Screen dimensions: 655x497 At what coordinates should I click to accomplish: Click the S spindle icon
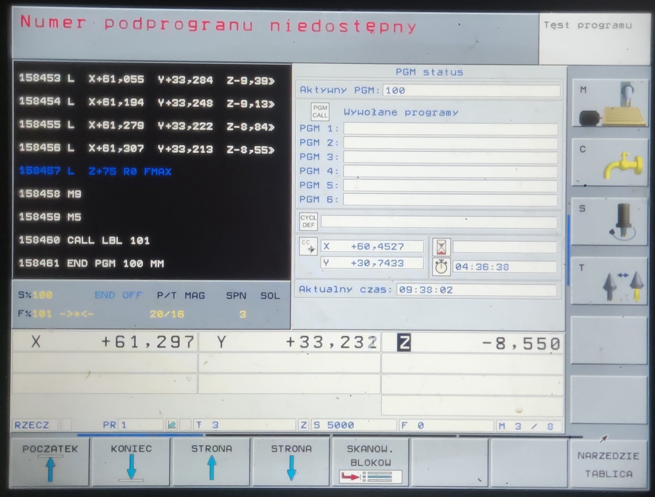point(609,222)
